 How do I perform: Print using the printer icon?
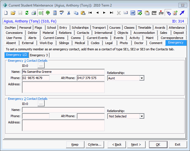click(34, 13)
